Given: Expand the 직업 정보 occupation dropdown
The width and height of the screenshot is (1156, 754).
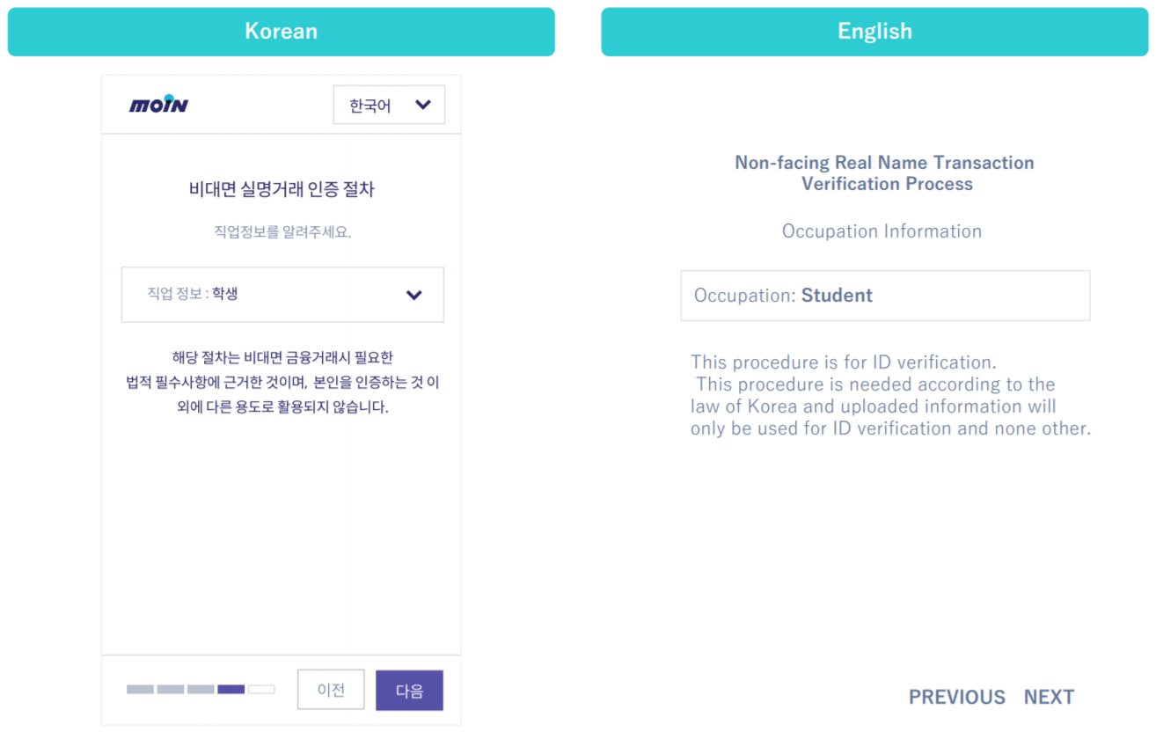Looking at the screenshot, I should (x=282, y=295).
